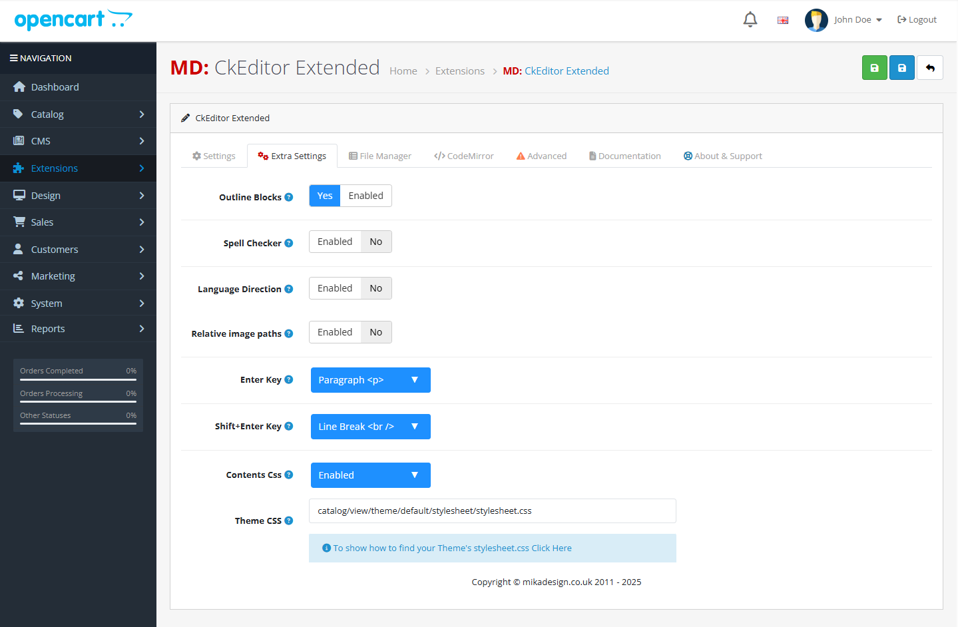Image resolution: width=958 pixels, height=627 pixels.
Task: Toggle the navigation hamburger icon
Action: point(13,58)
